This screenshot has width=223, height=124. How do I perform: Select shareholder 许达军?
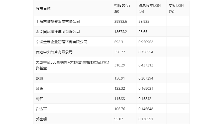[41, 109]
